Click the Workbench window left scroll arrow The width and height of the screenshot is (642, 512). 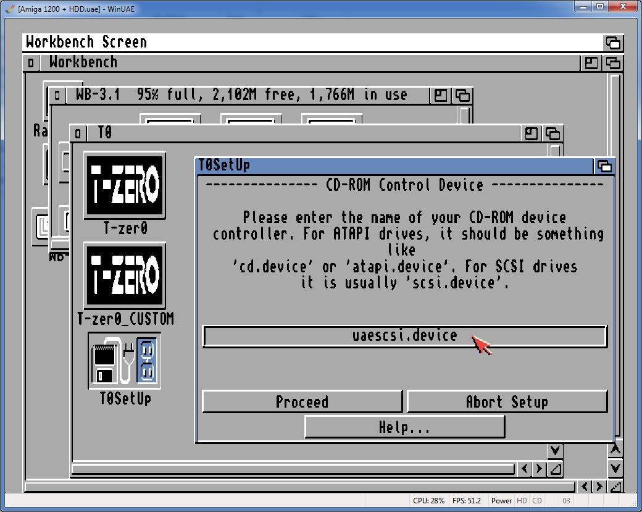click(x=585, y=487)
